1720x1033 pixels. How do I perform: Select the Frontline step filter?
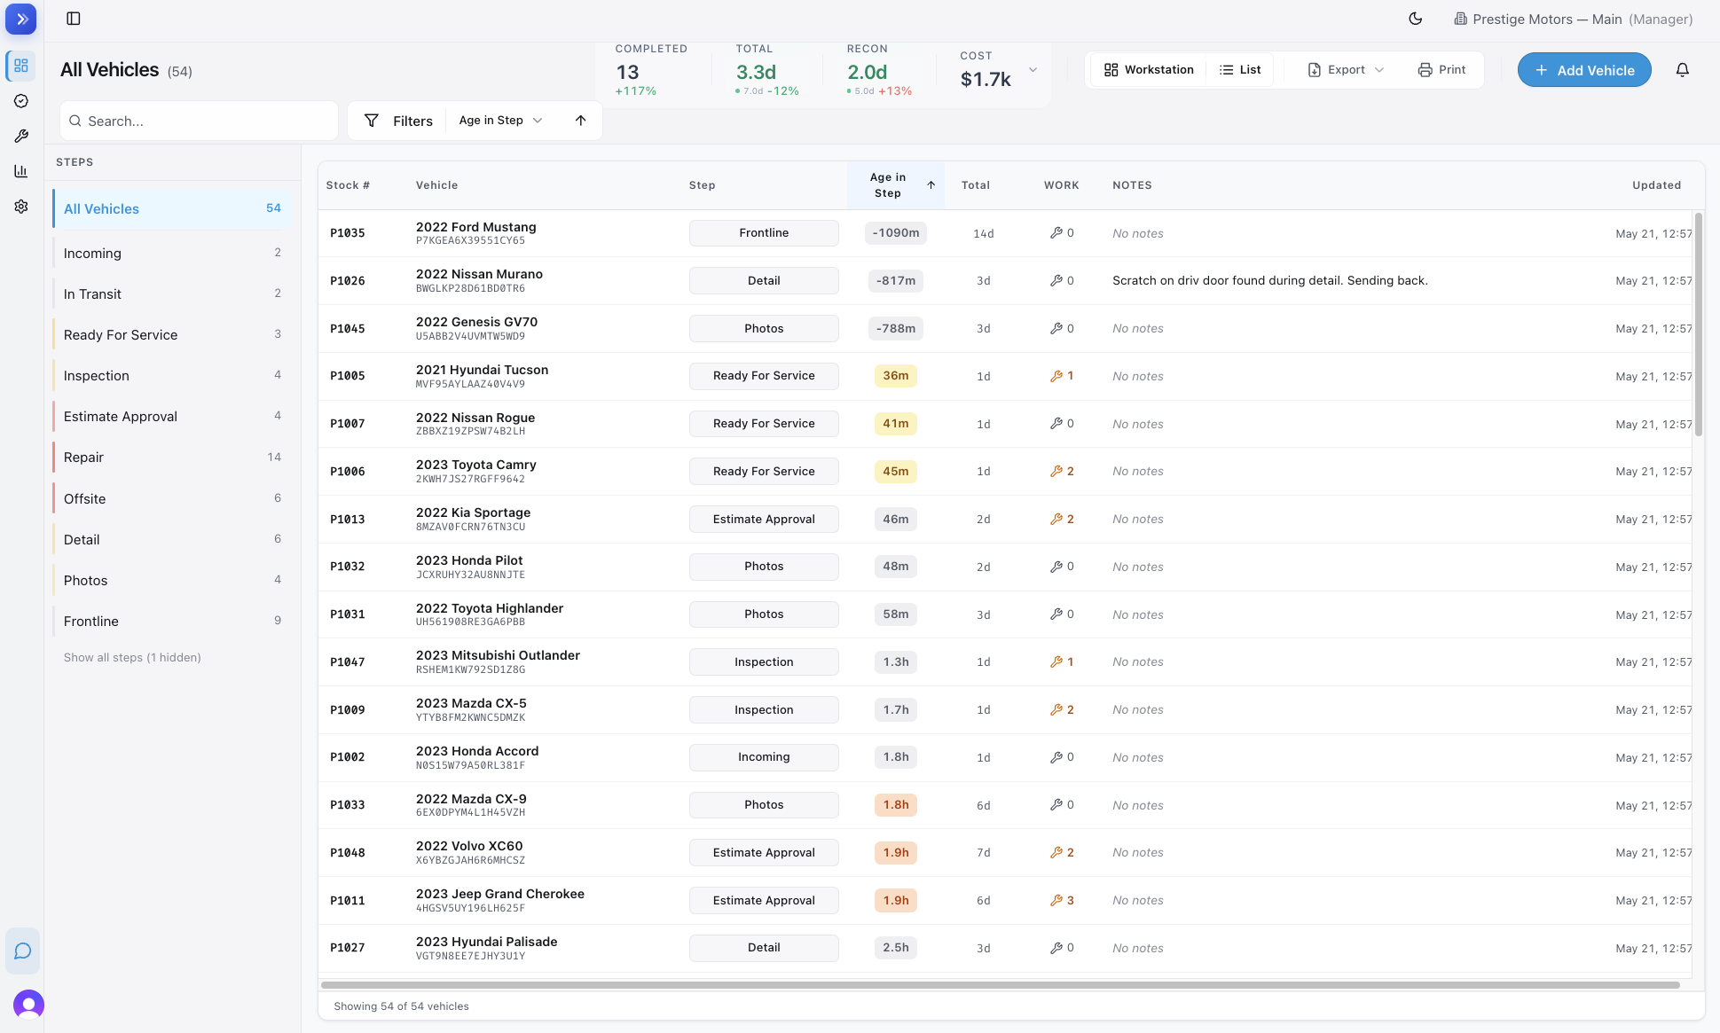[172, 622]
